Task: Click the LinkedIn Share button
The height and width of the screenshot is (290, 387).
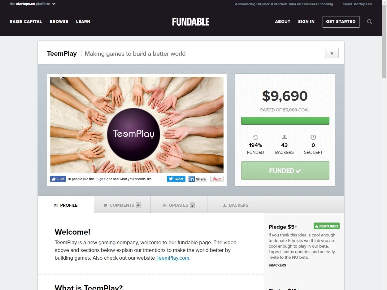Action: click(x=198, y=179)
